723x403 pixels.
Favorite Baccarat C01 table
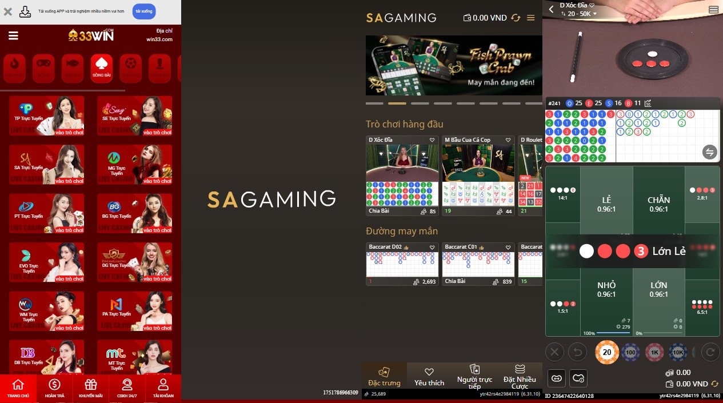click(x=509, y=247)
